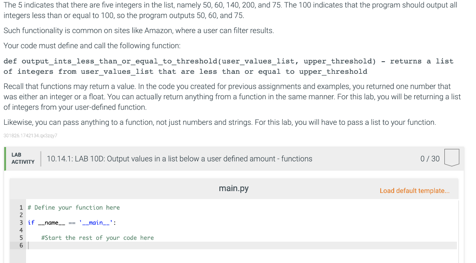Click the sentence mentioning Amazon filter results

coord(139,31)
